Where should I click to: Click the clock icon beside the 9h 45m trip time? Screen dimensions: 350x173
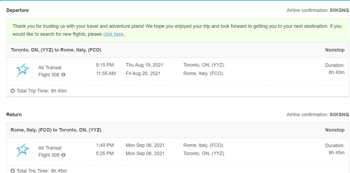click(x=13, y=171)
